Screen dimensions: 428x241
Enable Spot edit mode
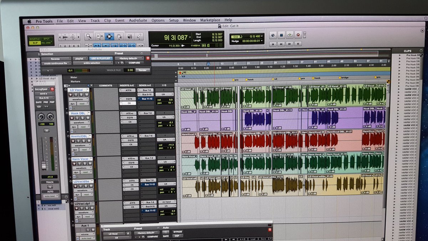pos(46,39)
